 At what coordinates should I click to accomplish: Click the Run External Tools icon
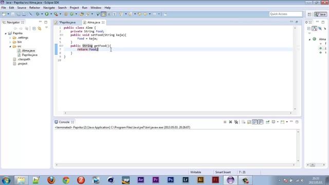coord(56,14)
